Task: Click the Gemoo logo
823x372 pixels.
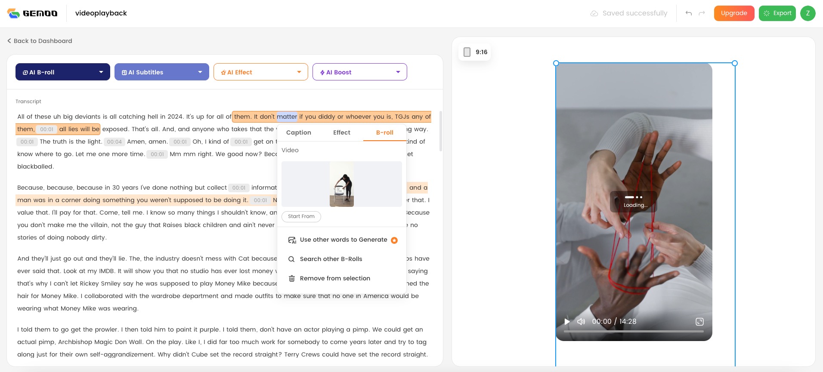Action: click(x=32, y=13)
